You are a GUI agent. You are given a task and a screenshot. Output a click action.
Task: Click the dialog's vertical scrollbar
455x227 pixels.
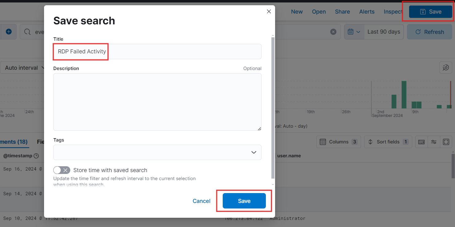(x=273, y=108)
